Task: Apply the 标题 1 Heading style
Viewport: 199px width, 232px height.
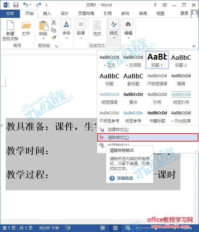Action: click(157, 60)
